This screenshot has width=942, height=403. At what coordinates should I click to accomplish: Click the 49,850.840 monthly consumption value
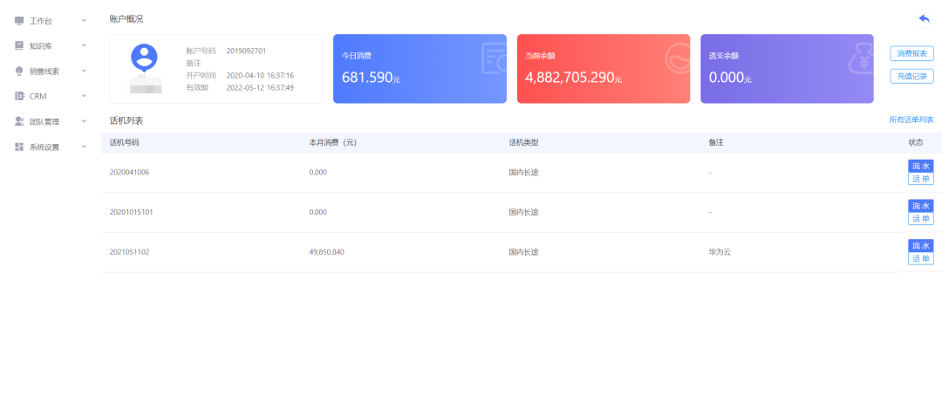327,252
